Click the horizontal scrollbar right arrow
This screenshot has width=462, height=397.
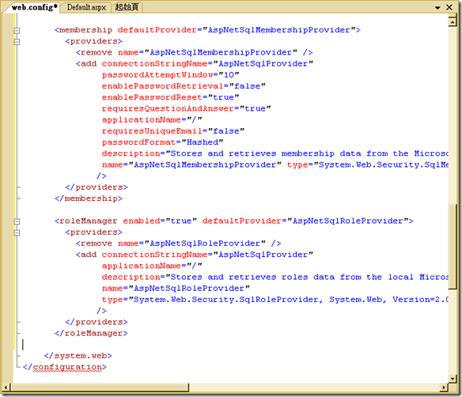444,388
